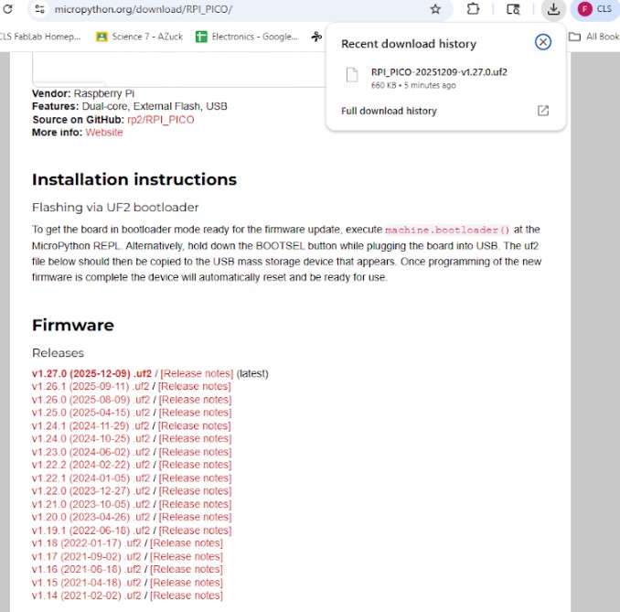Open the All Bookmarks folder
The height and width of the screenshot is (612, 620).
pyautogui.click(x=593, y=37)
